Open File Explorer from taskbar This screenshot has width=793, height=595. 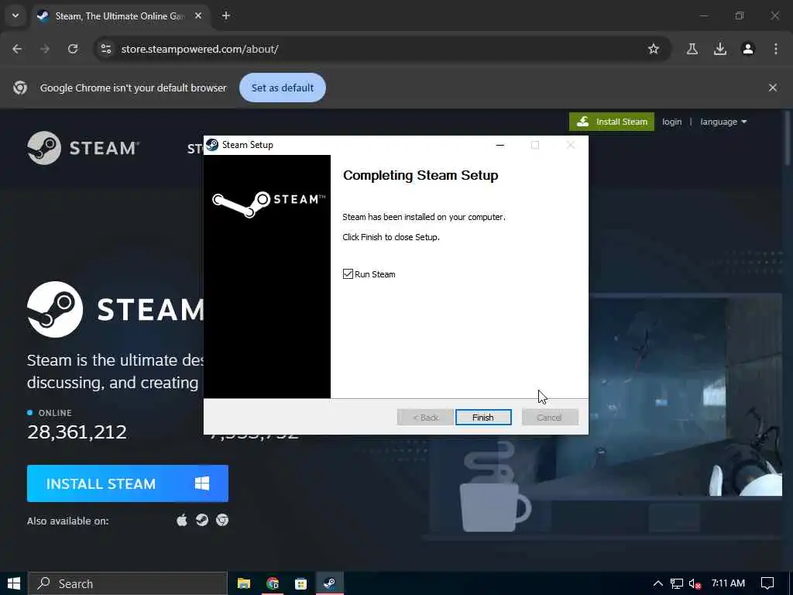point(244,583)
